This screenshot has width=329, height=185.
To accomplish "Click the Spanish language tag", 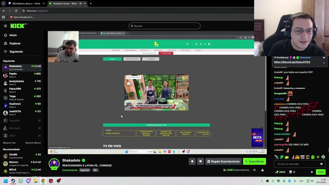I will [85, 170].
